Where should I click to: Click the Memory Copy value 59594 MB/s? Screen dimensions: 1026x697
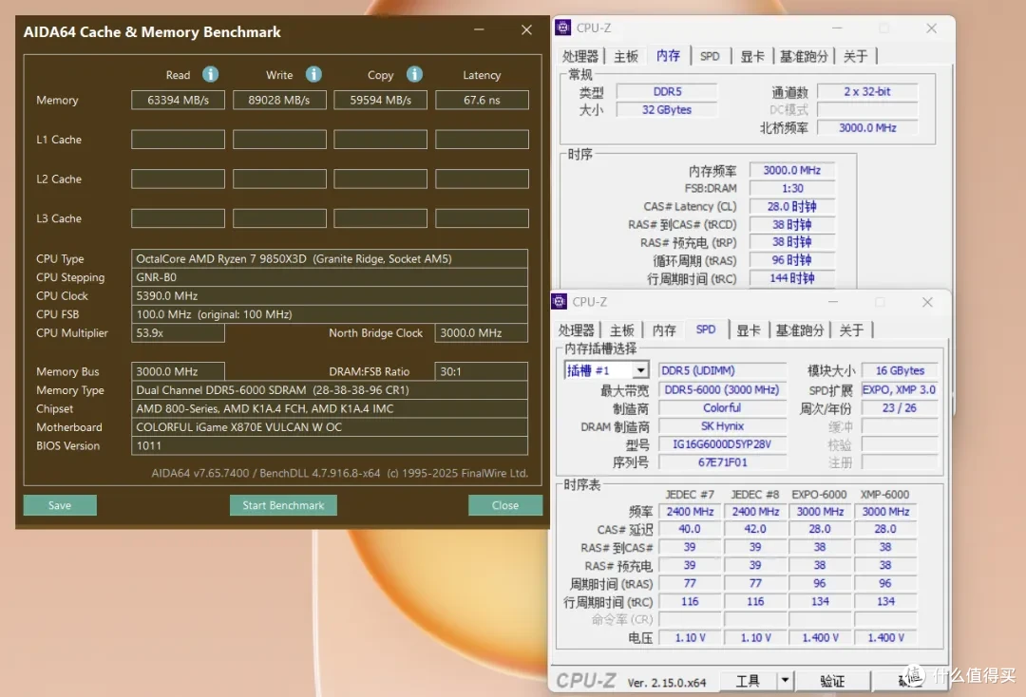(380, 100)
